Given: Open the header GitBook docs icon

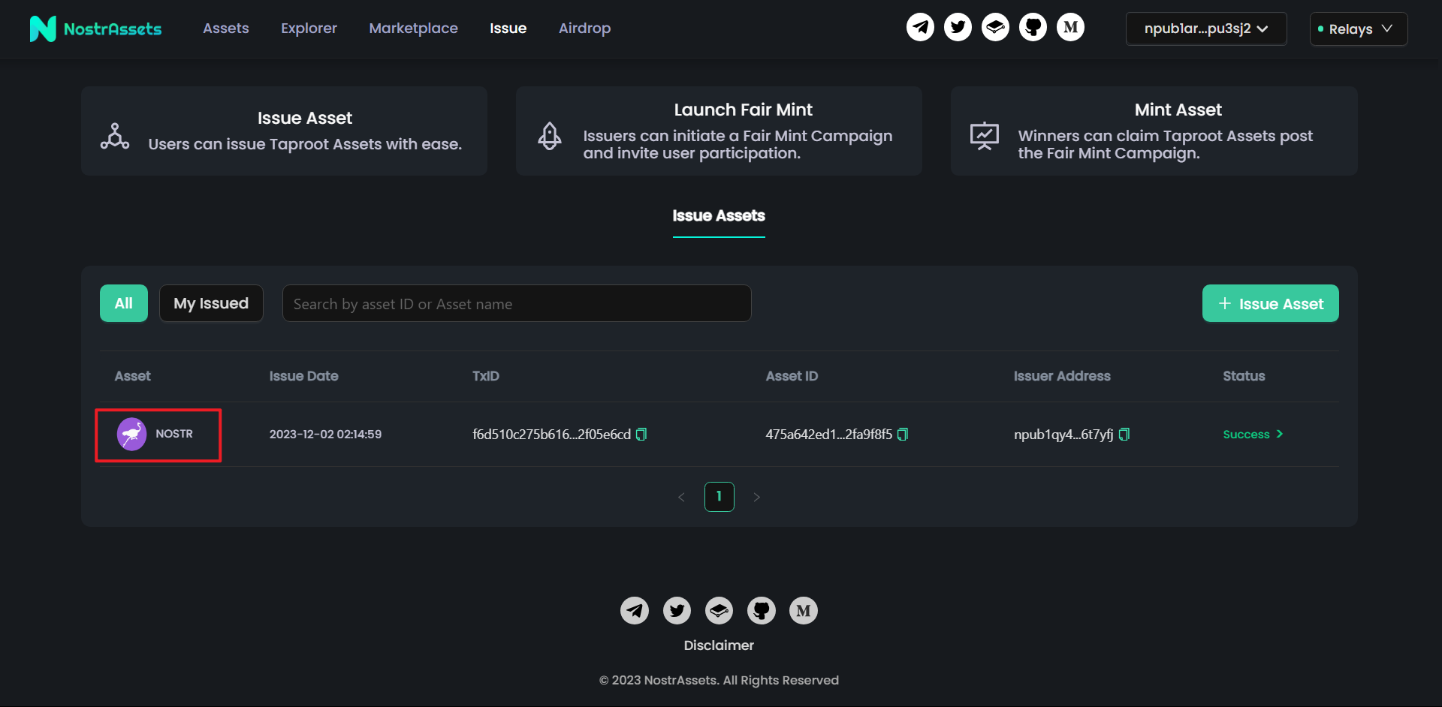Looking at the screenshot, I should (995, 28).
